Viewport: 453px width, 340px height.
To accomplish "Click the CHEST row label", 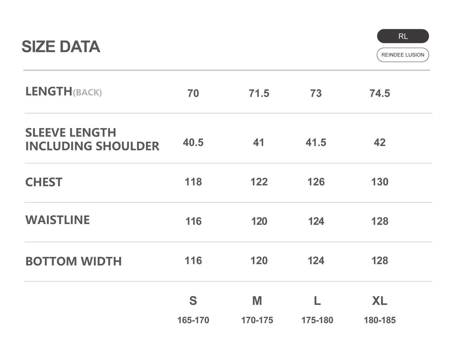I will point(44,182).
